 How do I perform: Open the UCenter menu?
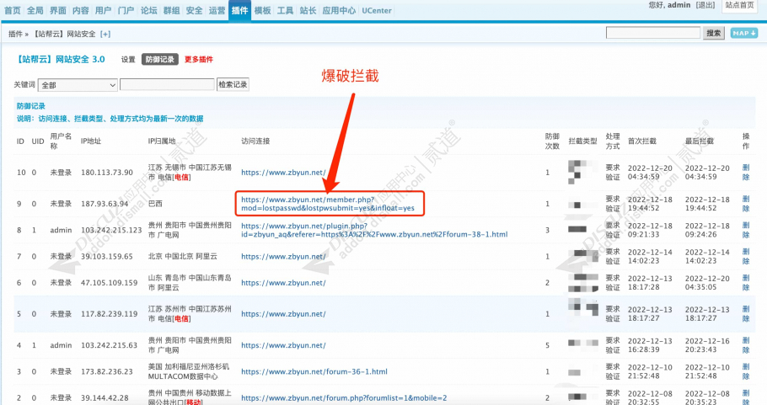coord(377,10)
